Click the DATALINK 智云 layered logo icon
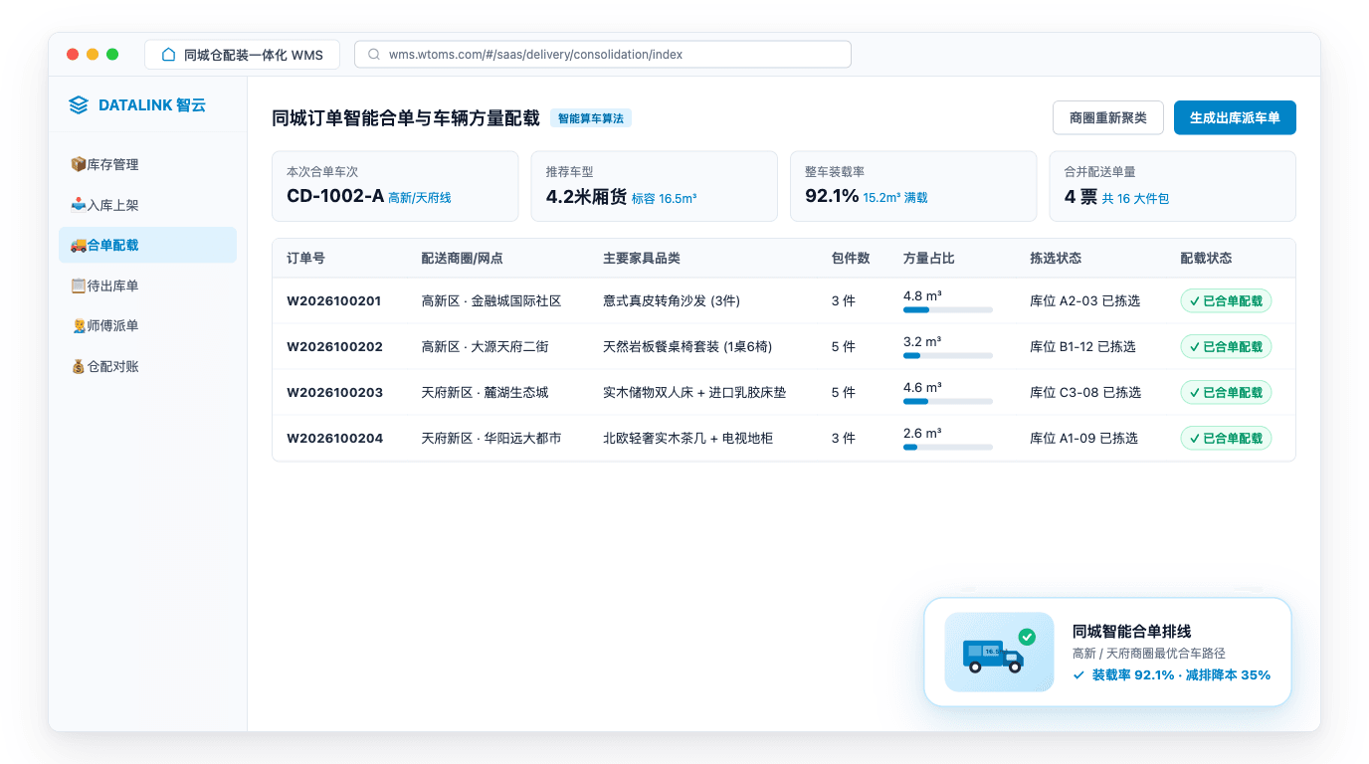The width and height of the screenshot is (1369, 764). click(79, 104)
